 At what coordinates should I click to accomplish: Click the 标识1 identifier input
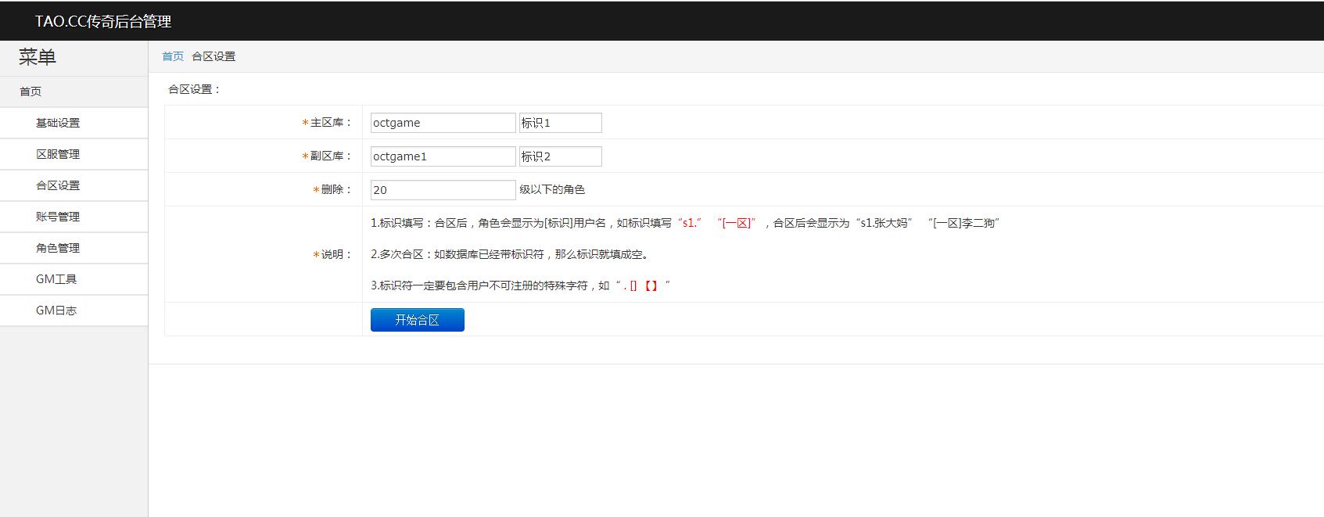coord(560,123)
